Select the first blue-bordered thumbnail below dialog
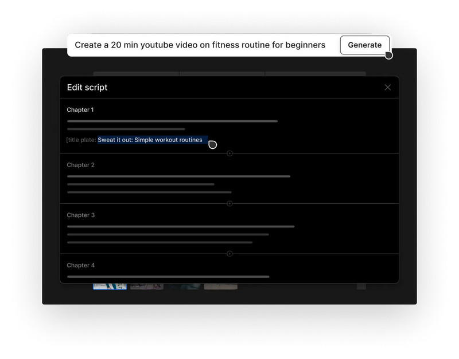Screen dimensions: 459x359 110,286
